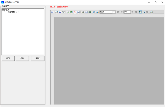This screenshot has width=166, height=108.
Task: Click the open book icon in toolbar
Action: 60,12
